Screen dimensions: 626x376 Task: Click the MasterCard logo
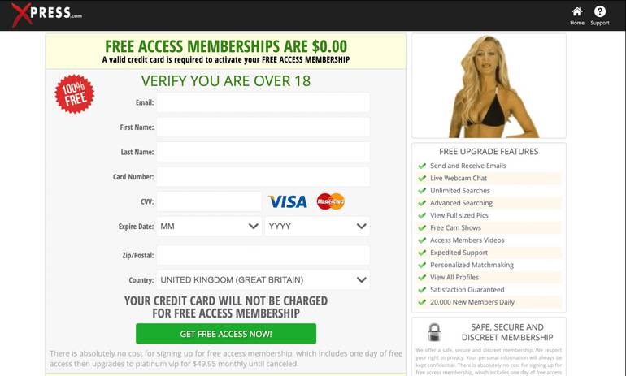331,201
